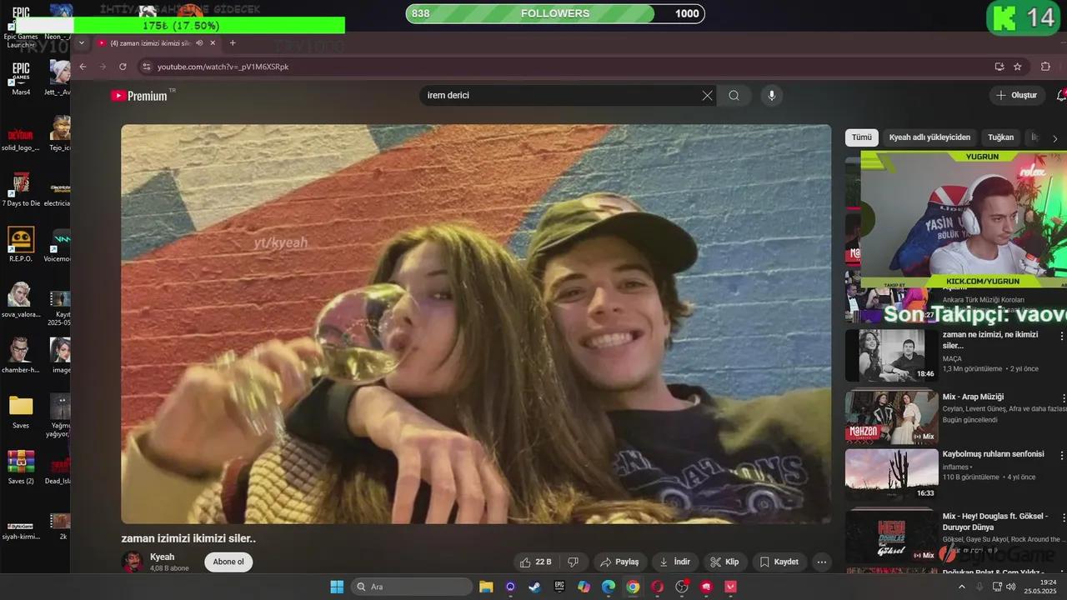Viewport: 1067px width, 600px height.
Task: Open more actions via the three-dot menu
Action: click(822, 562)
